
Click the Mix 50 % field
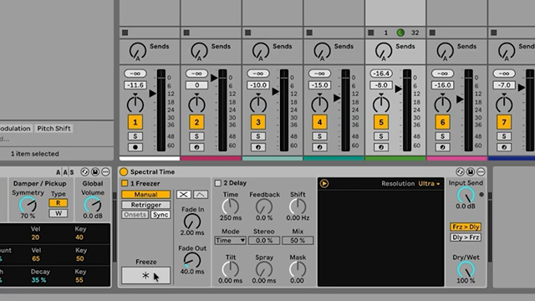[x=298, y=241]
